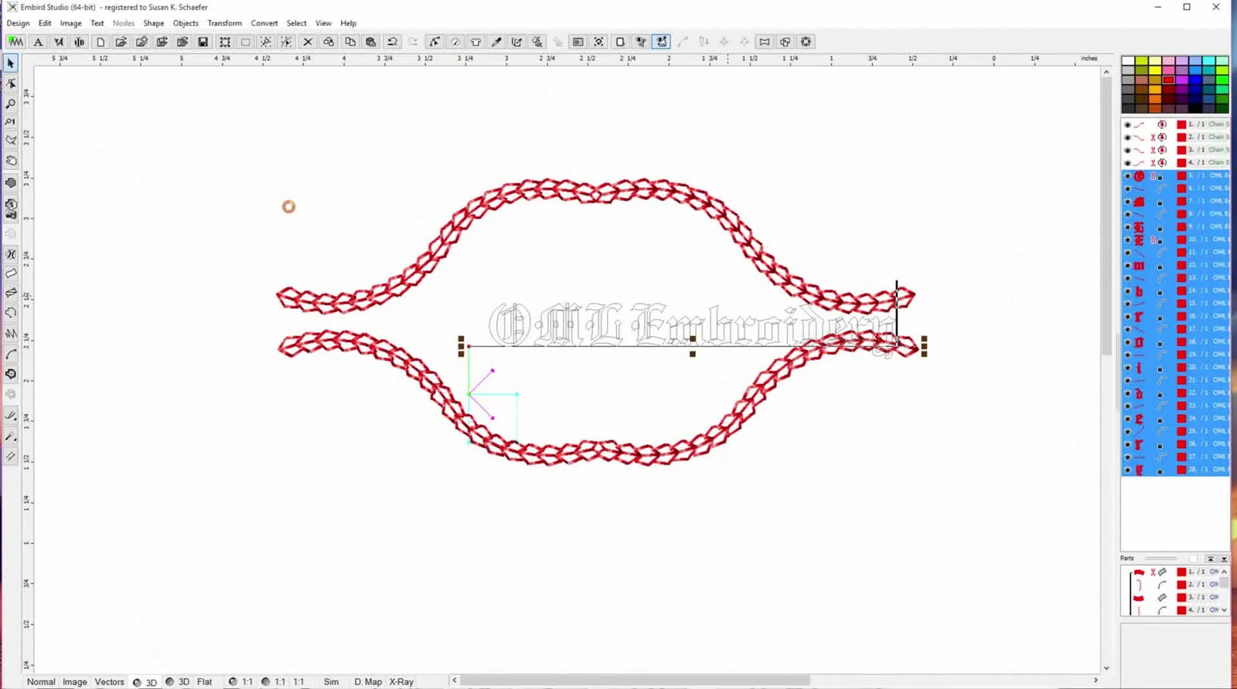Click canvas vertical scrollbar down arrow

coord(1106,668)
